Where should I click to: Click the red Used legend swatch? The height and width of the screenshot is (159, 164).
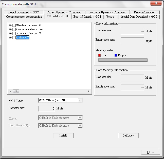click(x=100, y=55)
